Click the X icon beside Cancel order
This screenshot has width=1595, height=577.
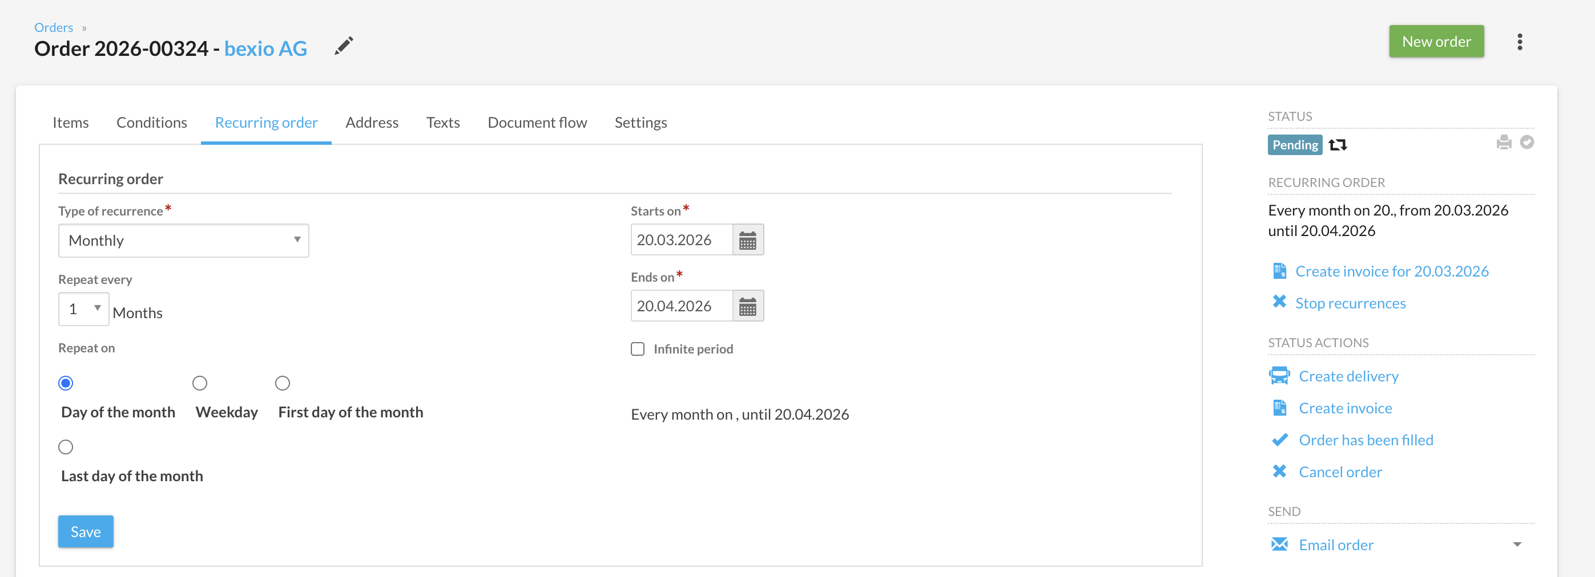coord(1279,472)
